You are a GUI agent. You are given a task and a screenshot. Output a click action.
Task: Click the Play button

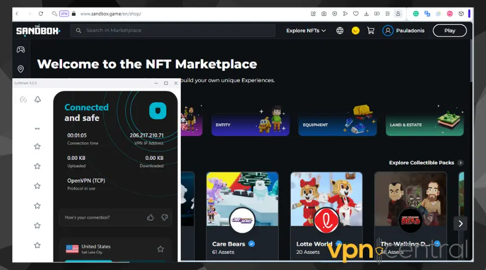449,30
